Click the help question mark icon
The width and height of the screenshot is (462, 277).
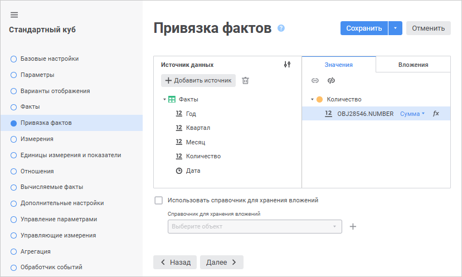click(281, 28)
